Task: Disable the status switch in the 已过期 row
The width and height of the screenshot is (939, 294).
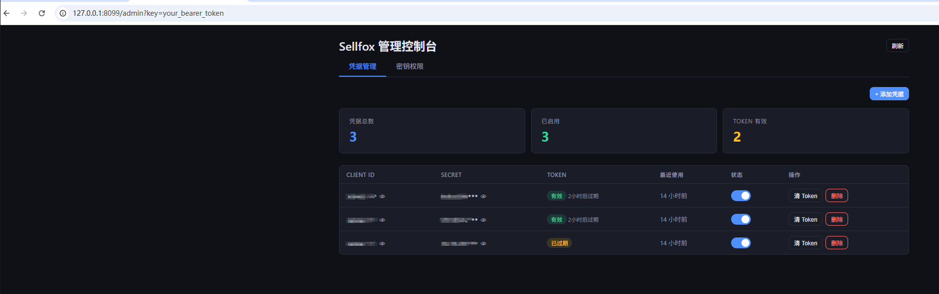Action: point(741,243)
